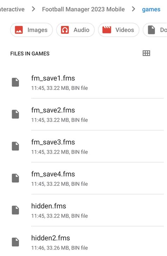
Task: Open the games breadcrumb
Action: (x=151, y=9)
